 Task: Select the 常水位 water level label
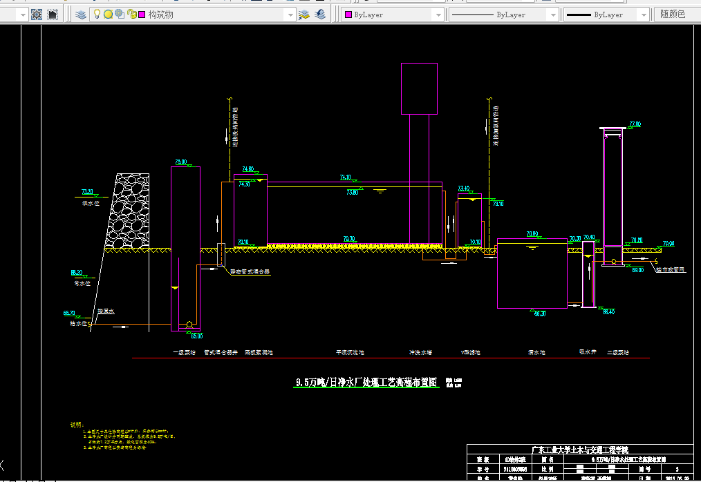[82, 283]
